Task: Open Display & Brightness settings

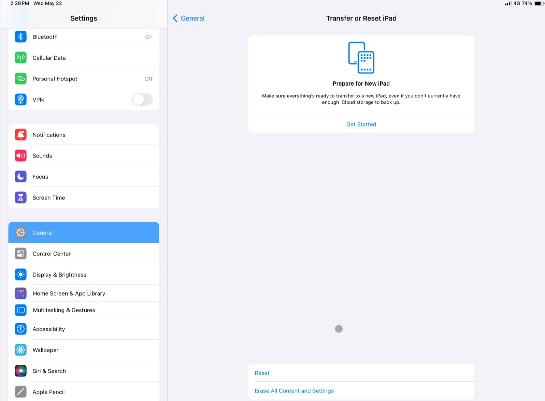Action: 84,274
